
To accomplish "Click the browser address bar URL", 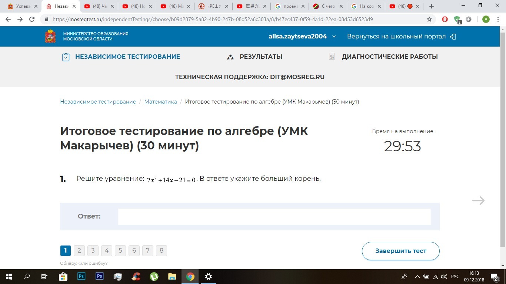I will pyautogui.click(x=213, y=19).
